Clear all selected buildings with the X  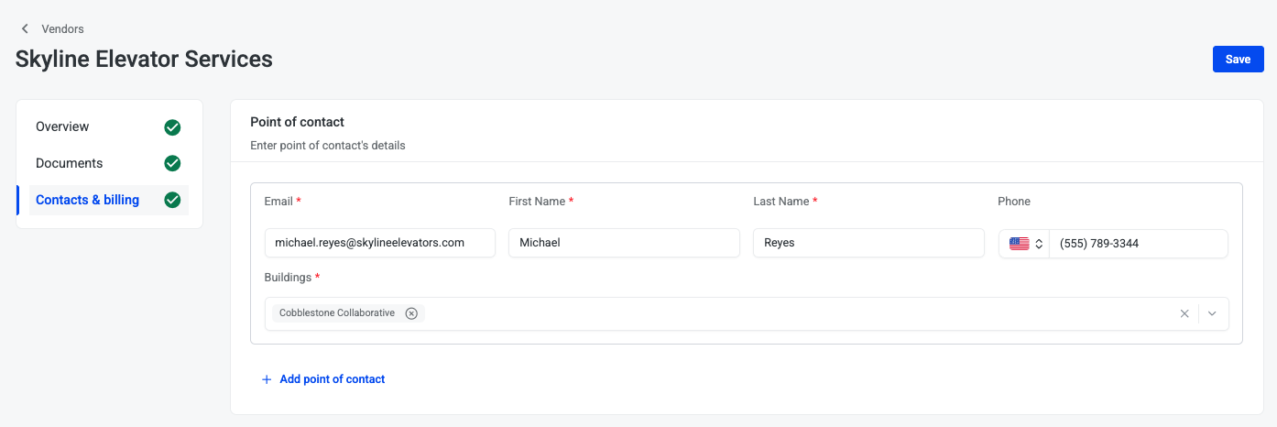click(x=1184, y=313)
